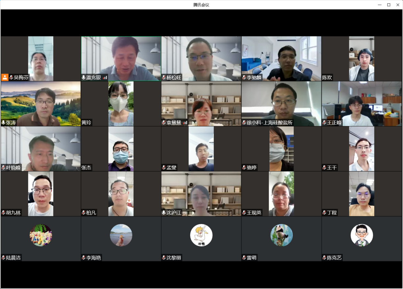Select 陆晨洁's round profile avatar
This screenshot has height=289, width=403.
tap(41, 235)
